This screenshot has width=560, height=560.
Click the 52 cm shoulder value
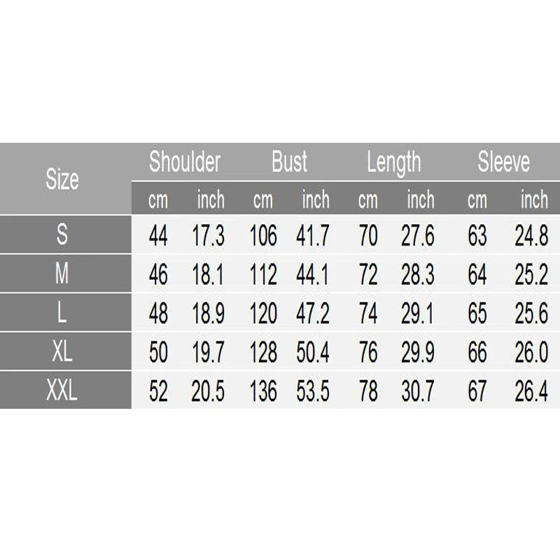point(159,393)
